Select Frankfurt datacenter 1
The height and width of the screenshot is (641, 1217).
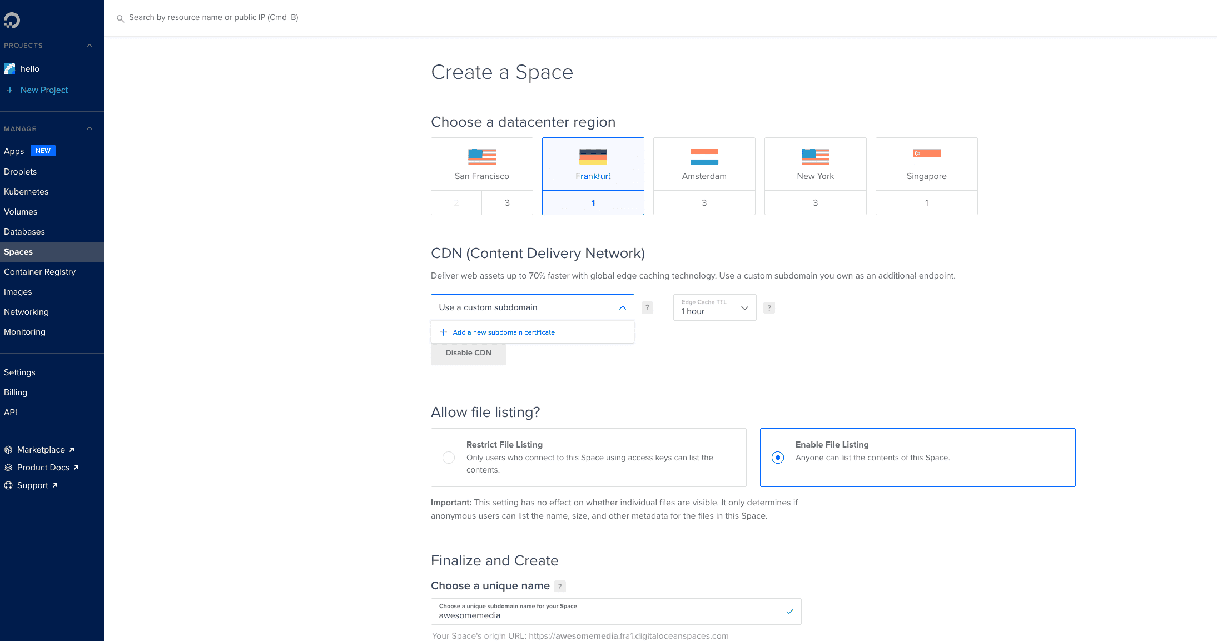tap(593, 203)
